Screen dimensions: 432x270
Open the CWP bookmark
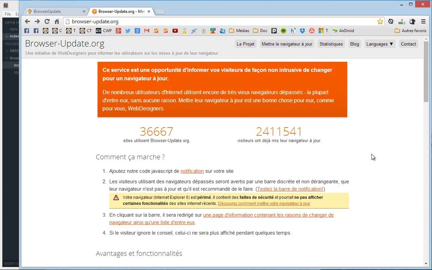[x=103, y=31]
